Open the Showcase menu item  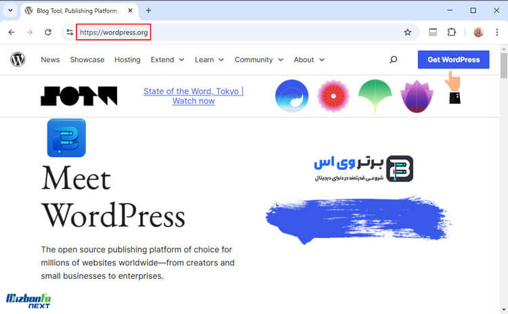tap(87, 60)
